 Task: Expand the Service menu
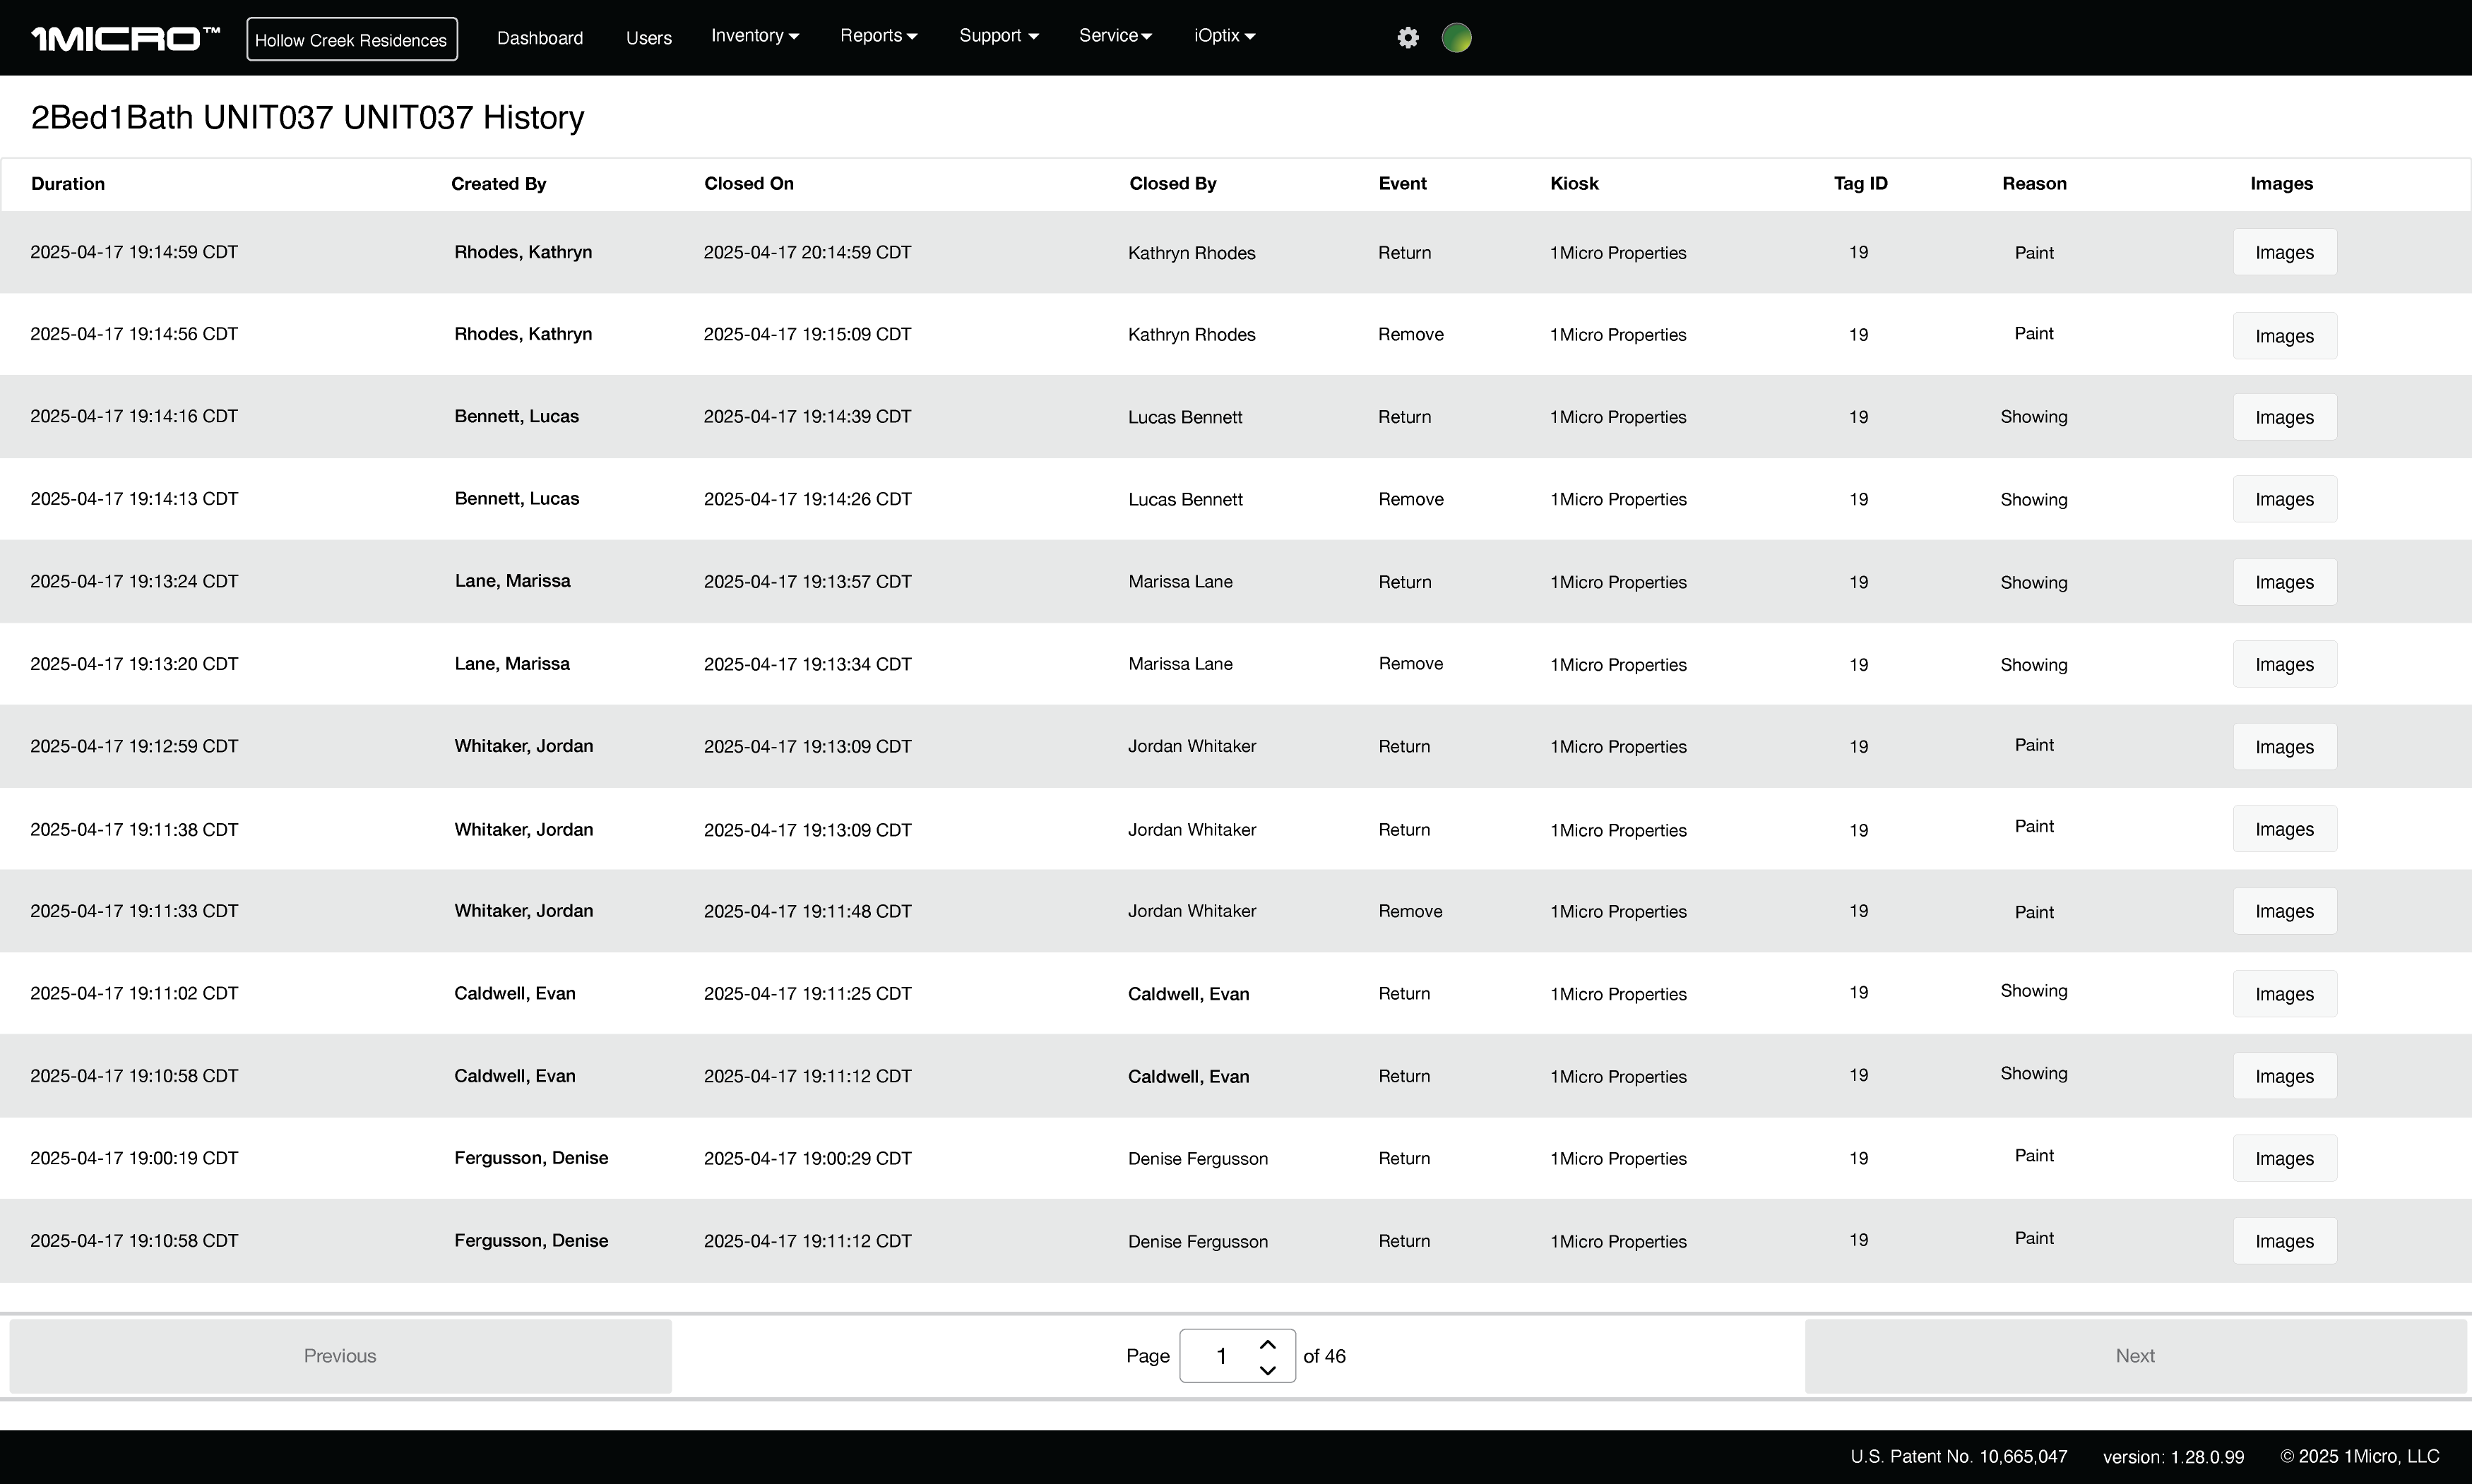click(x=1113, y=35)
